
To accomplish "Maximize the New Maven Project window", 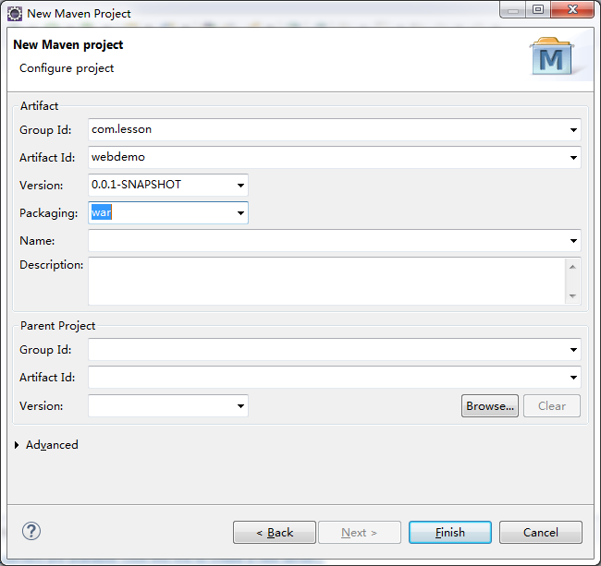I will (538, 9).
